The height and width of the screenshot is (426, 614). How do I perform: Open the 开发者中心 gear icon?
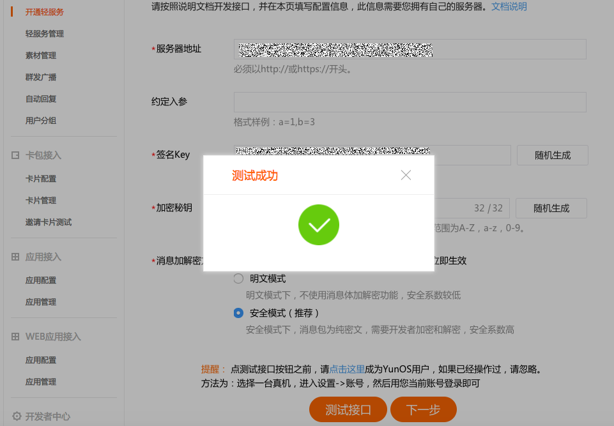17,416
